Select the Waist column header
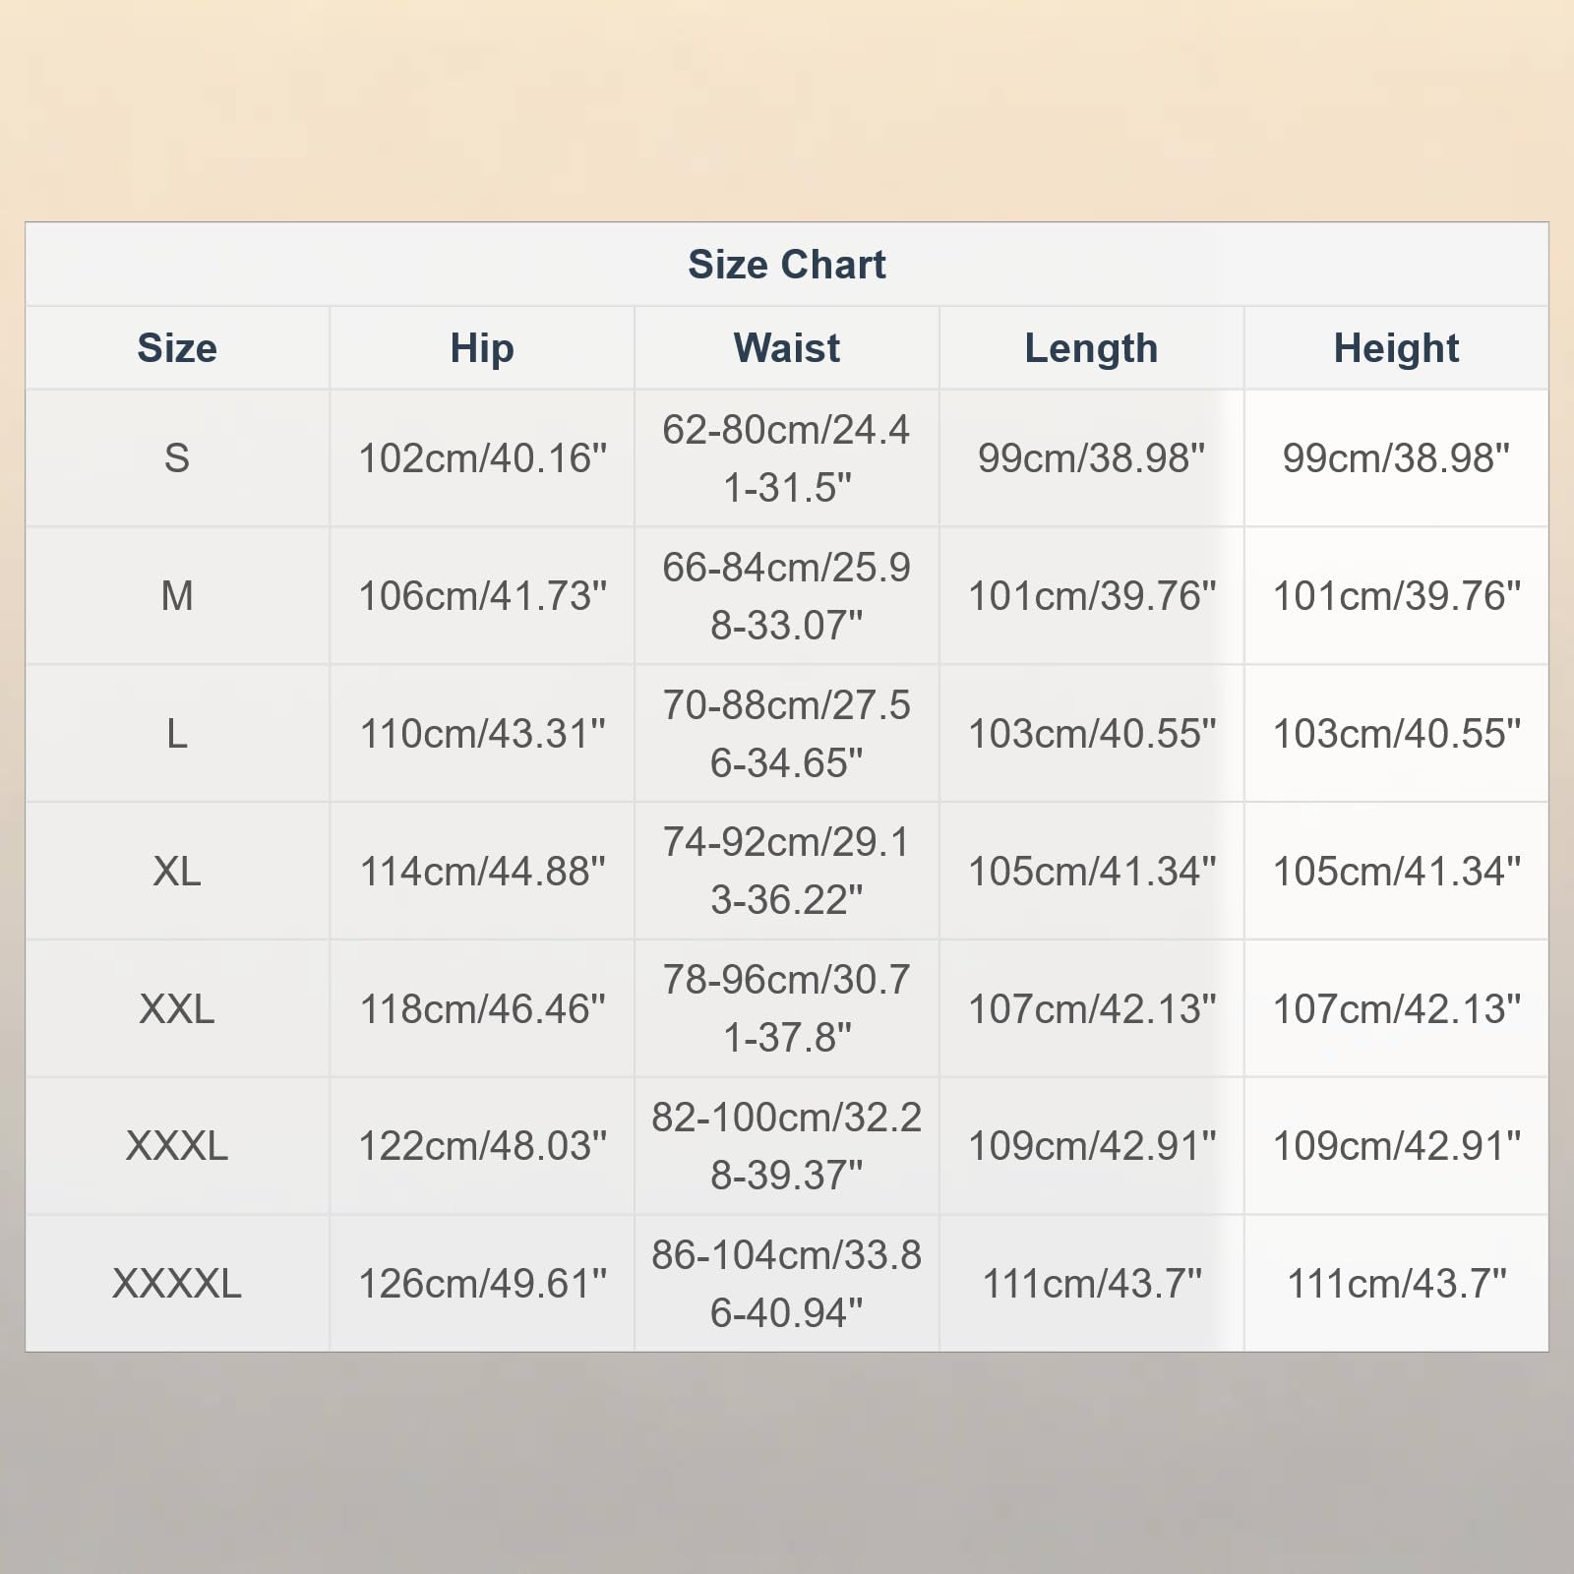 [x=787, y=348]
